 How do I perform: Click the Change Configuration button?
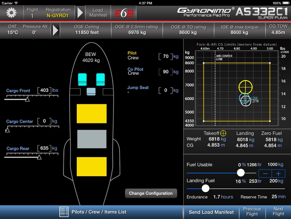[x=151, y=193]
